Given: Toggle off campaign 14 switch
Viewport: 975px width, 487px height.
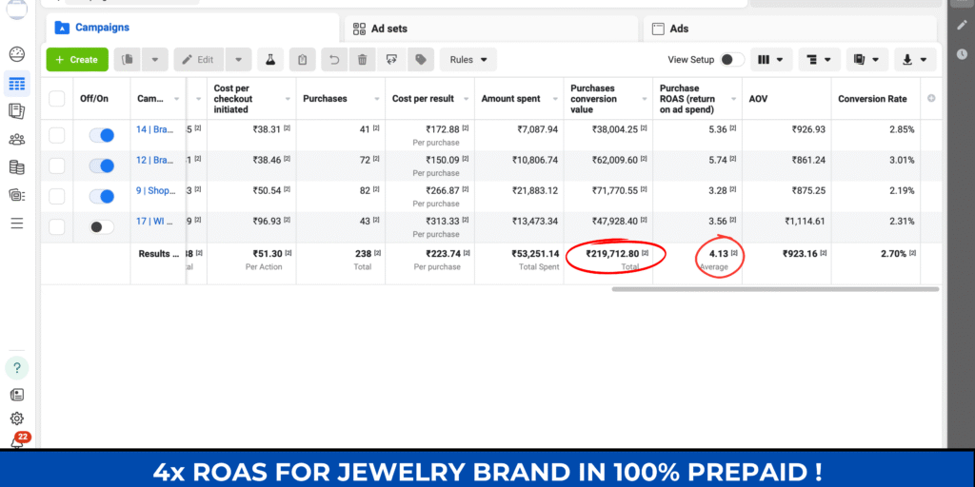Looking at the screenshot, I should tap(101, 135).
